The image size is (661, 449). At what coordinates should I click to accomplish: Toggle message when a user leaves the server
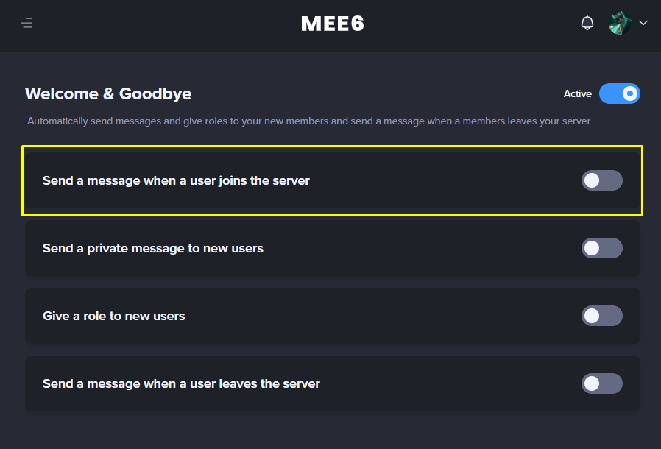(601, 383)
